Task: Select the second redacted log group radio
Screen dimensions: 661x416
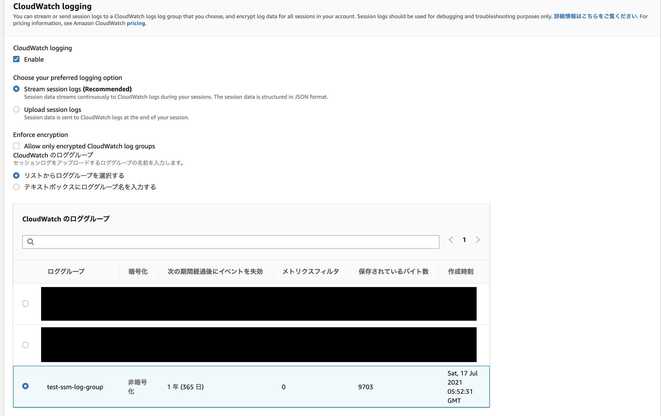Action: [x=25, y=345]
